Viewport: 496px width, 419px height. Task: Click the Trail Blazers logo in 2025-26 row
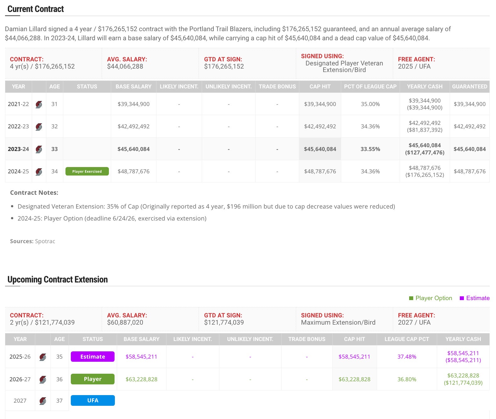(x=43, y=357)
